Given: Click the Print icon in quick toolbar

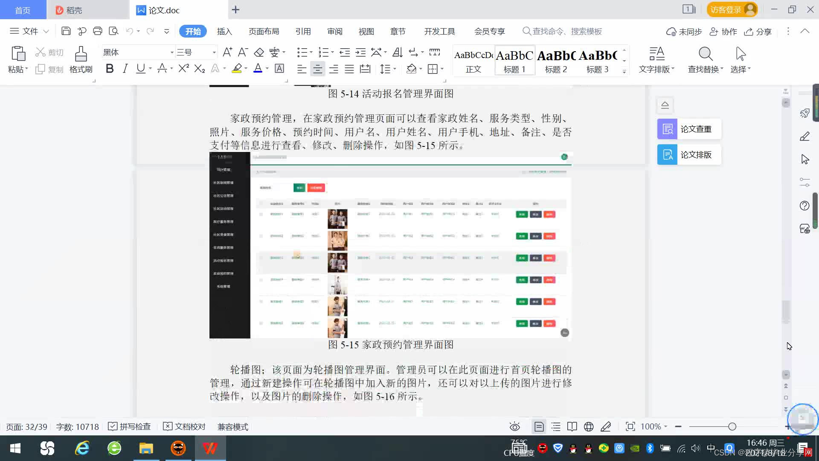Looking at the screenshot, I should pos(98,31).
